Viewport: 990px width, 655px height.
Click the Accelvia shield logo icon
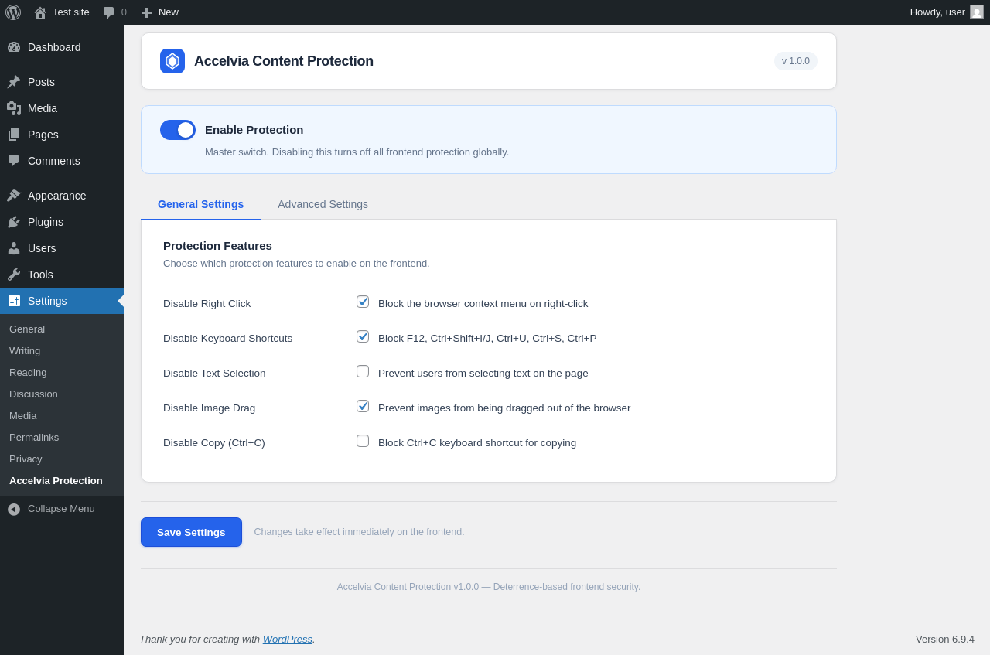pyautogui.click(x=172, y=61)
